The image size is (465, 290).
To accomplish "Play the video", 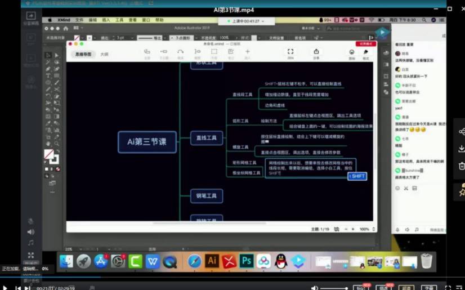I will (x=5, y=288).
